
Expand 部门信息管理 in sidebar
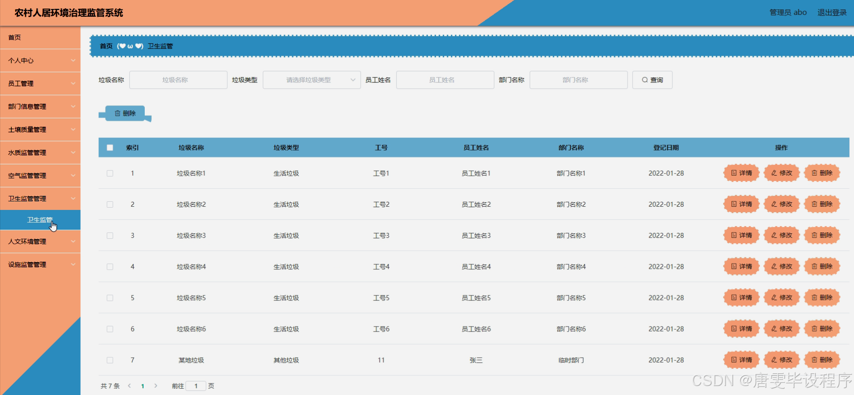40,106
